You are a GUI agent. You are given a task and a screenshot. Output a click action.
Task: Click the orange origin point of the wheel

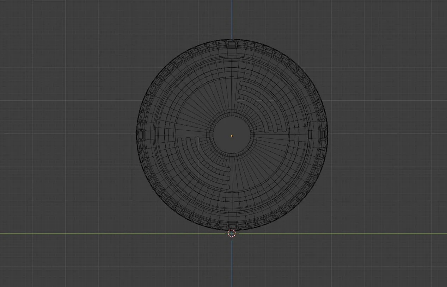[232, 136]
